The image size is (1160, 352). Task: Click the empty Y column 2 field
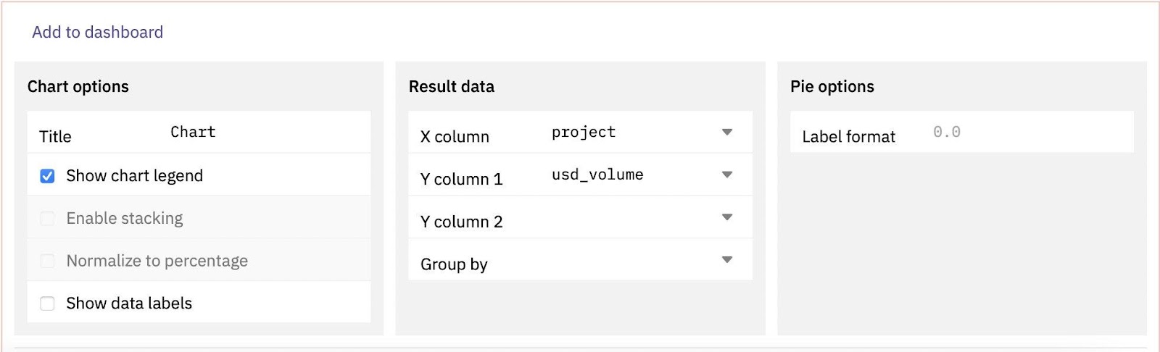[x=623, y=217]
